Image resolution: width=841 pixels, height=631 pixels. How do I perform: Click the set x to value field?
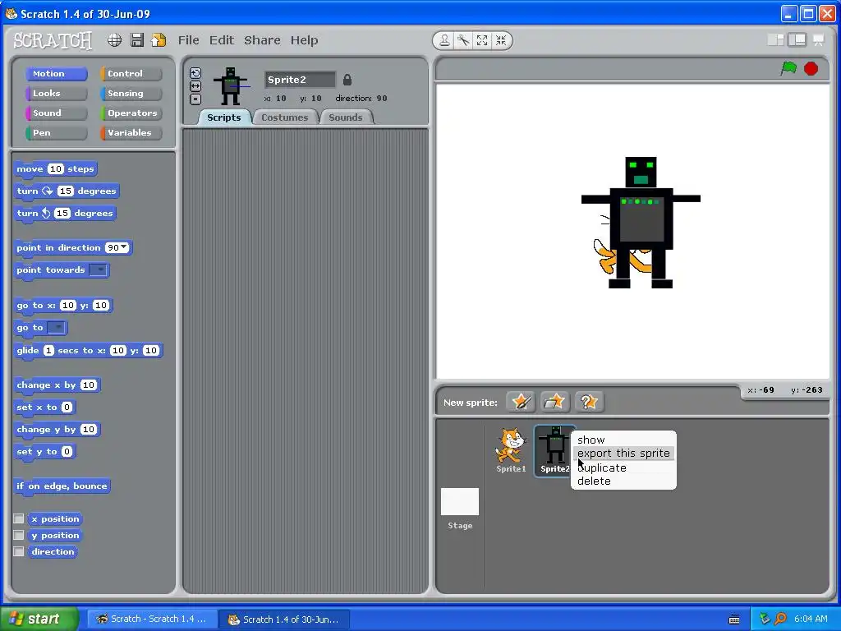pos(67,408)
